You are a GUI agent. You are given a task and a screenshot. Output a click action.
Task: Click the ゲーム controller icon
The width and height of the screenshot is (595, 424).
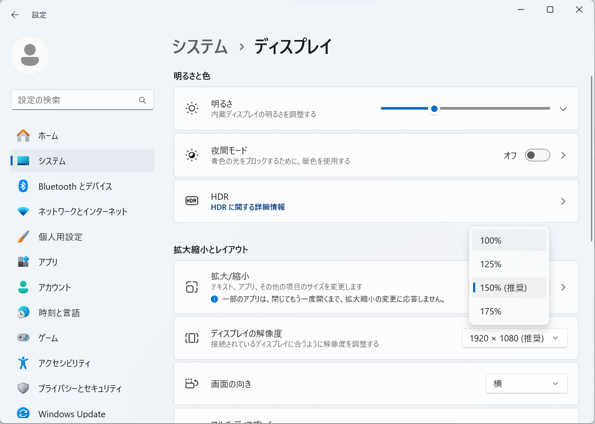click(x=23, y=338)
